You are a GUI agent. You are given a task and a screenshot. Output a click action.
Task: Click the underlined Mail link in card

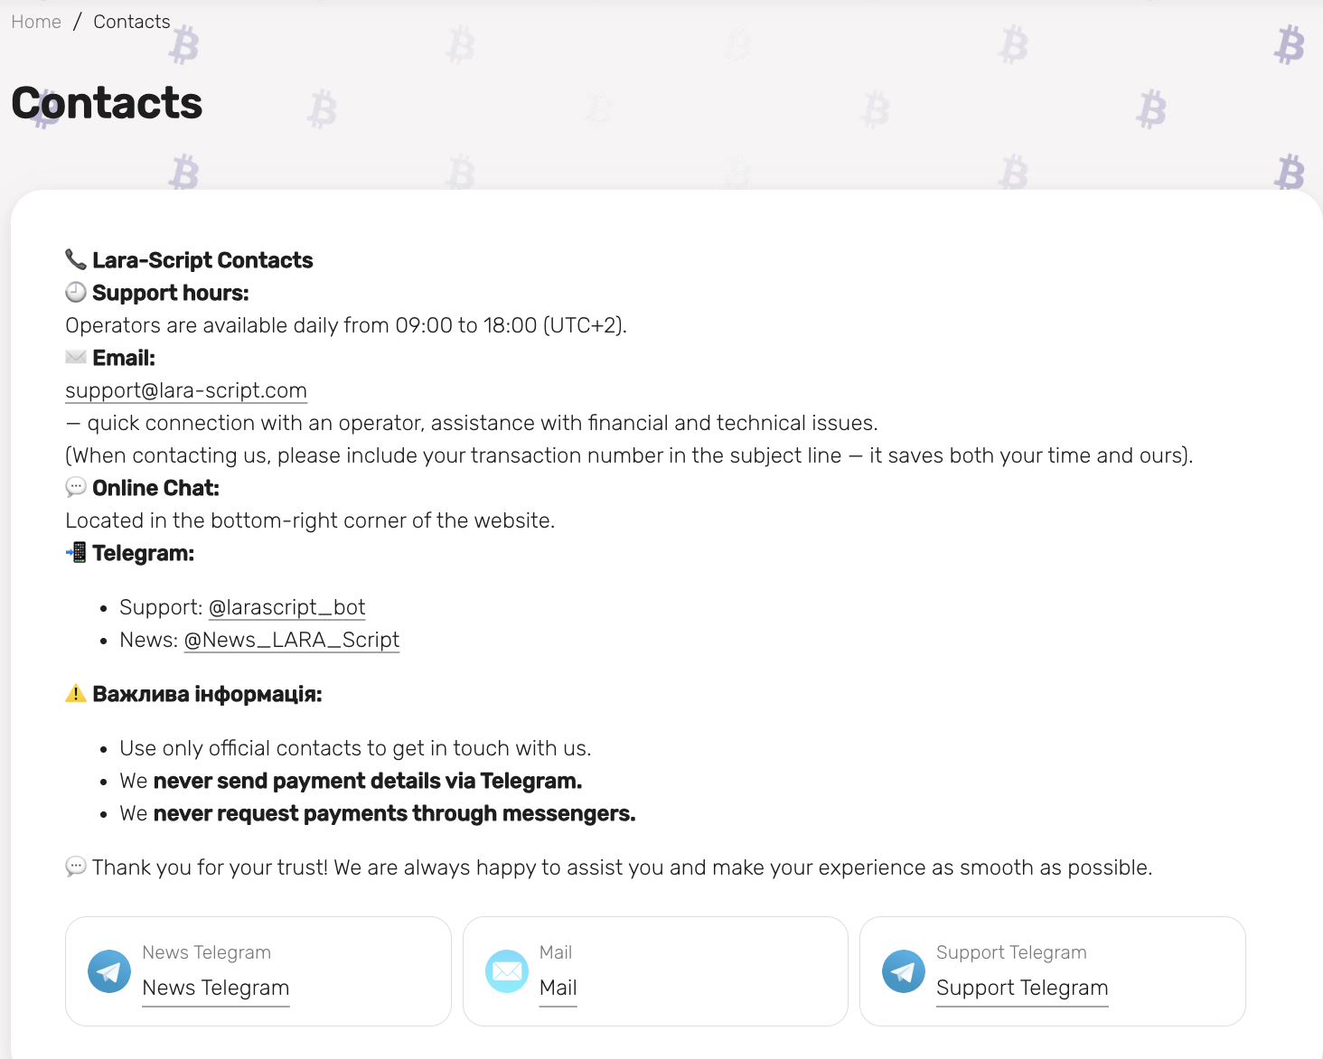tap(558, 988)
